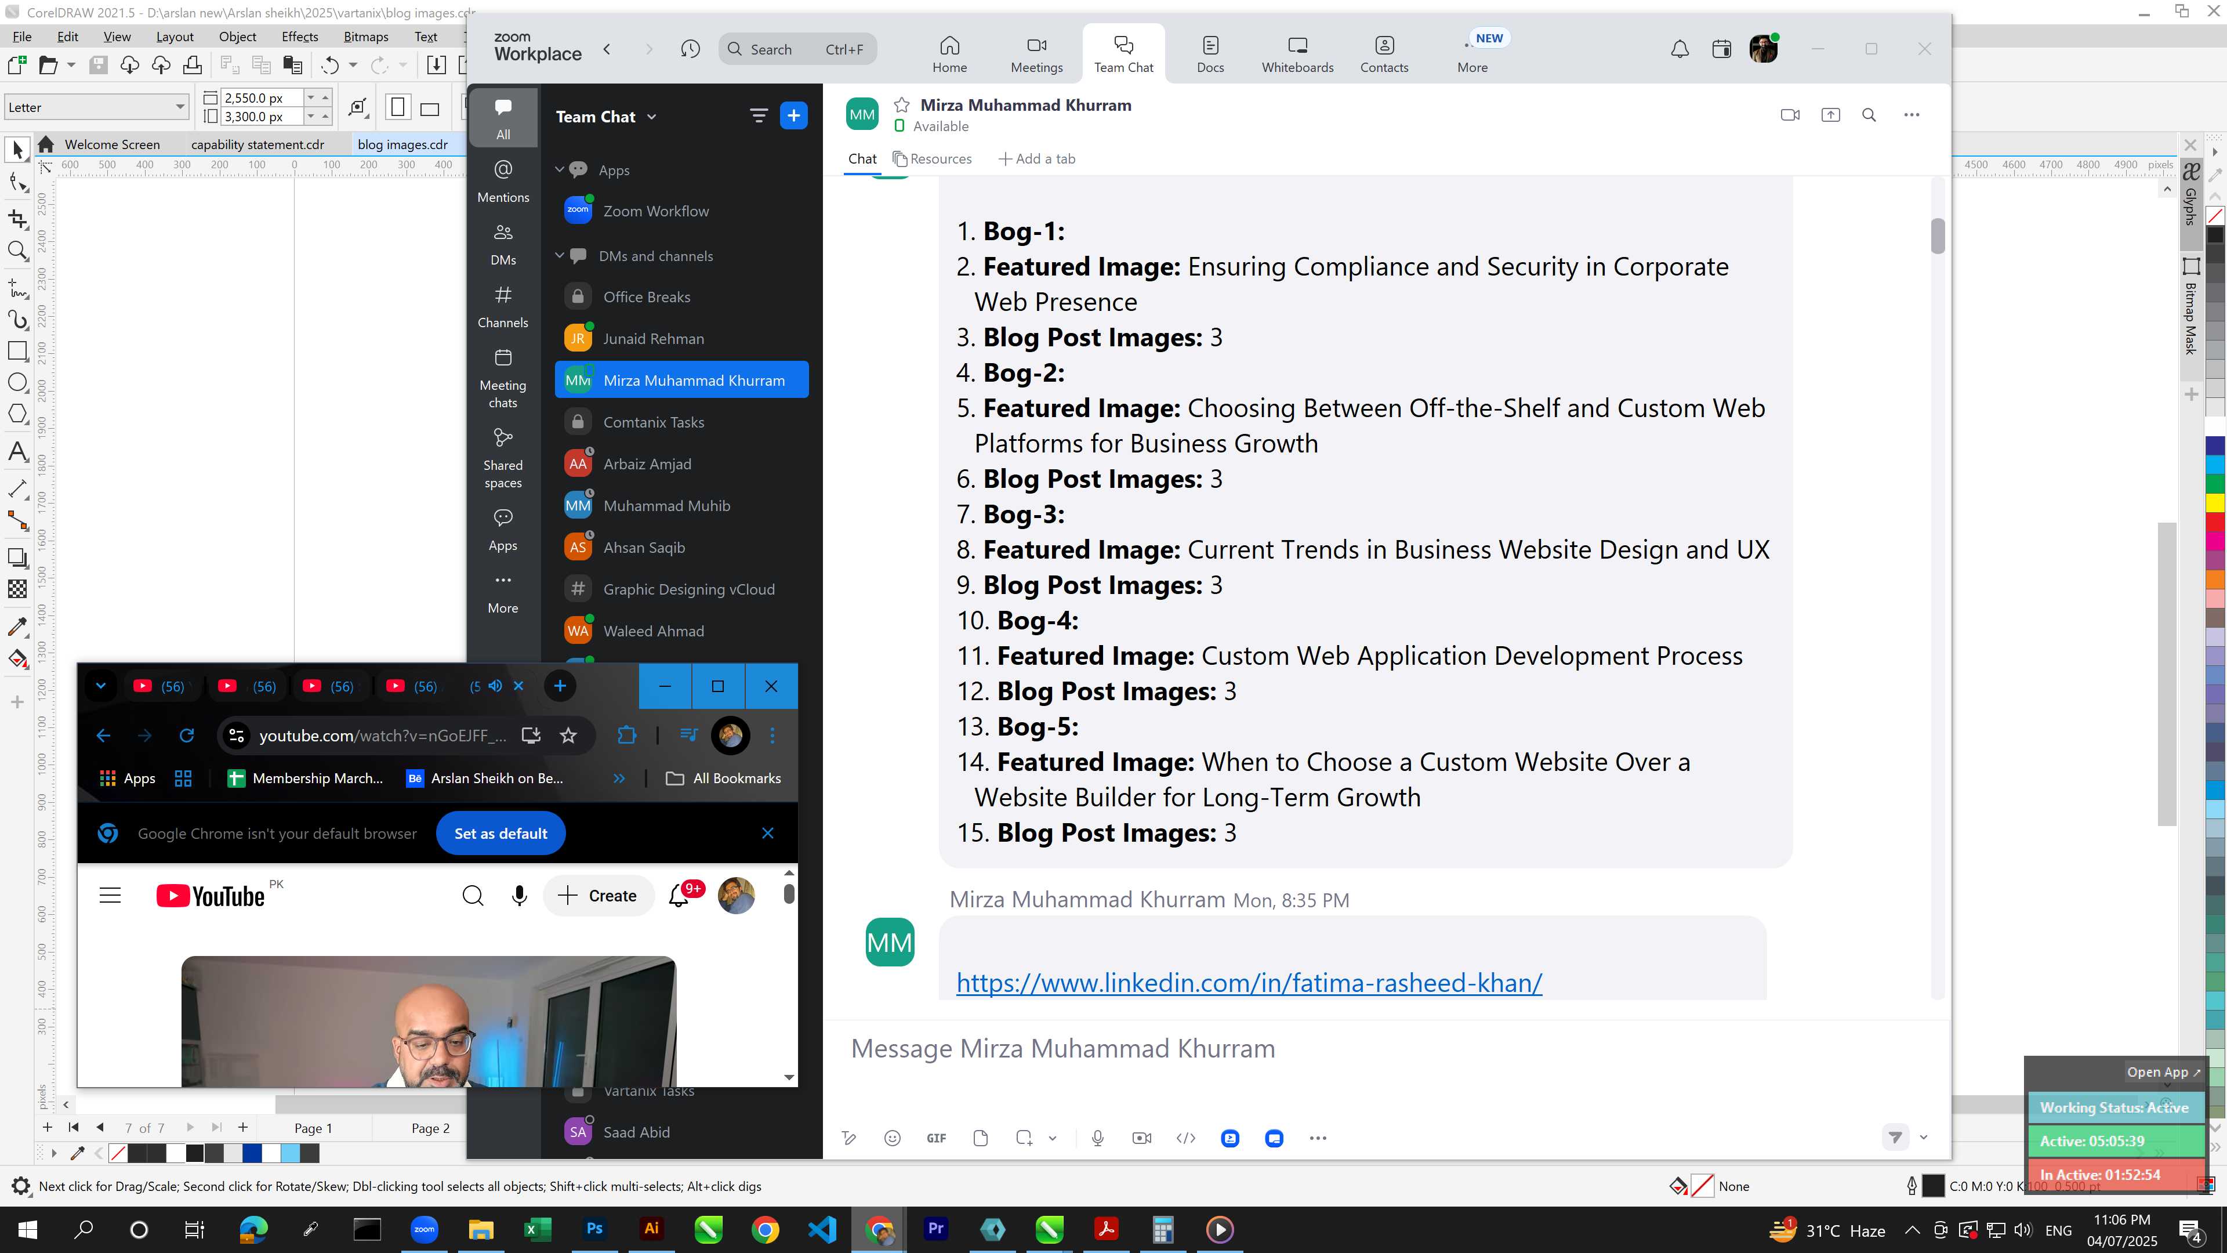Image resolution: width=2227 pixels, height=1253 pixels.
Task: Bookmark the YouTube page with star
Action: tap(568, 736)
